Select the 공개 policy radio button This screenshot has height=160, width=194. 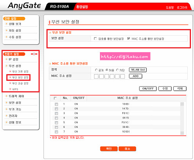[x=96, y=70]
